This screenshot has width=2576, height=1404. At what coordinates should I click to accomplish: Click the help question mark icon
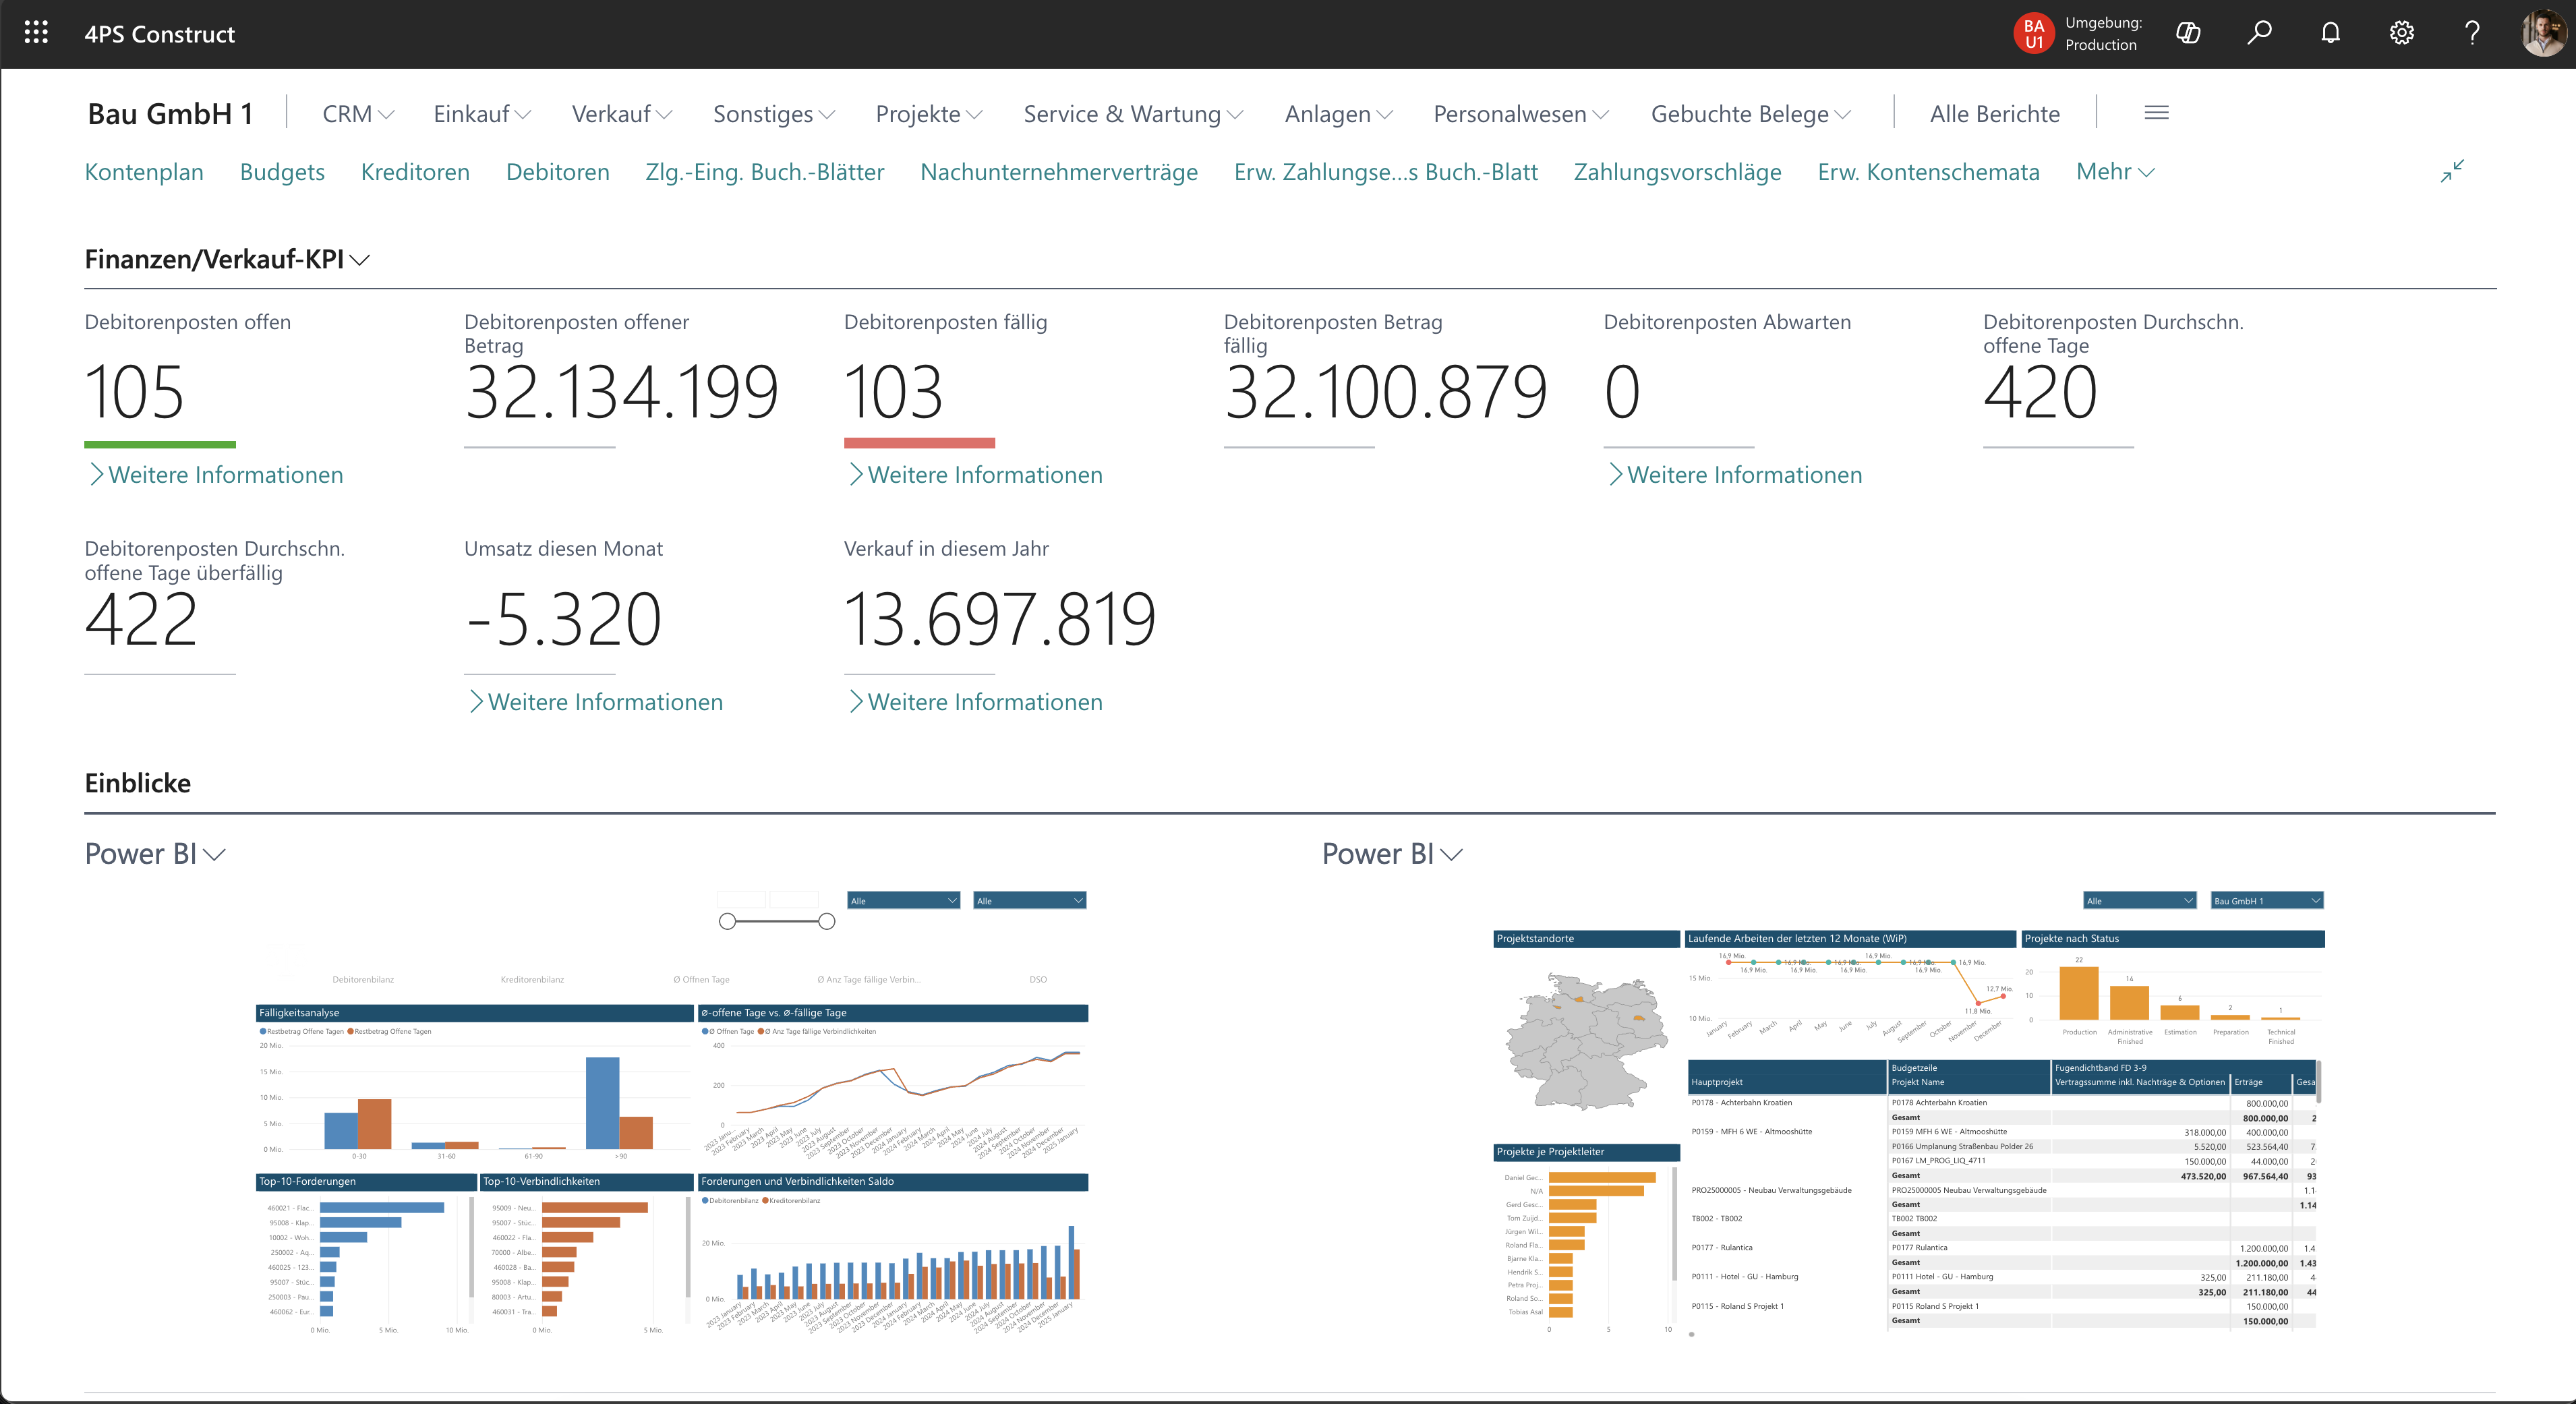point(2472,33)
